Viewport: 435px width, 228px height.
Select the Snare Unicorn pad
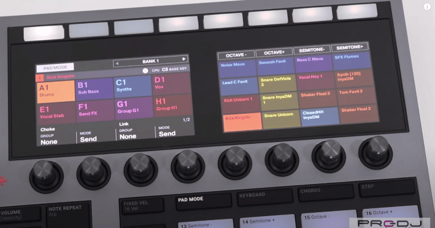coord(282,119)
